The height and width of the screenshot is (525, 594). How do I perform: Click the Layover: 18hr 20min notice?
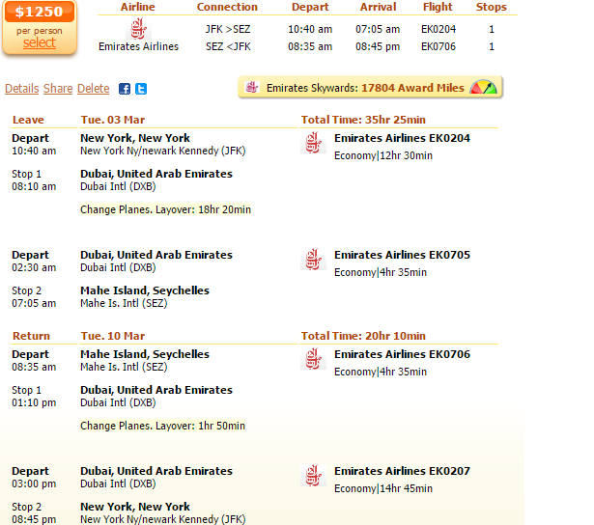point(165,209)
